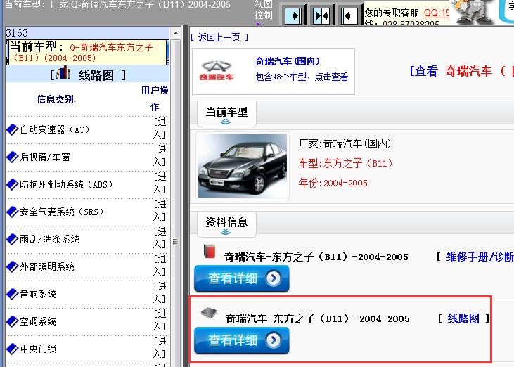Click the left panel scrollbar thumb grip
Viewport: 514px width, 367px height.
[x=176, y=242]
